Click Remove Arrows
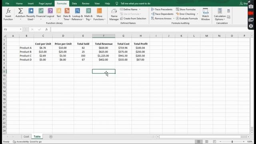 (x=161, y=18)
